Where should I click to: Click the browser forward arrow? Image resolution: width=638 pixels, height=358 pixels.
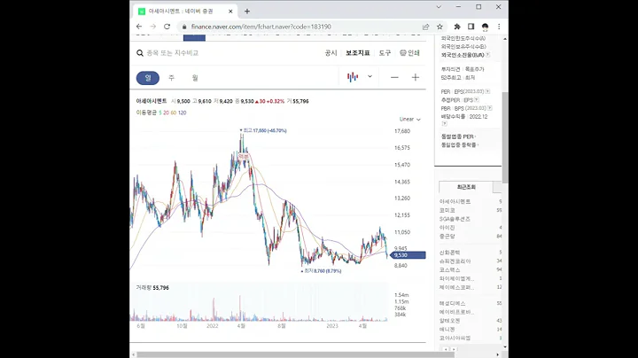pos(153,27)
